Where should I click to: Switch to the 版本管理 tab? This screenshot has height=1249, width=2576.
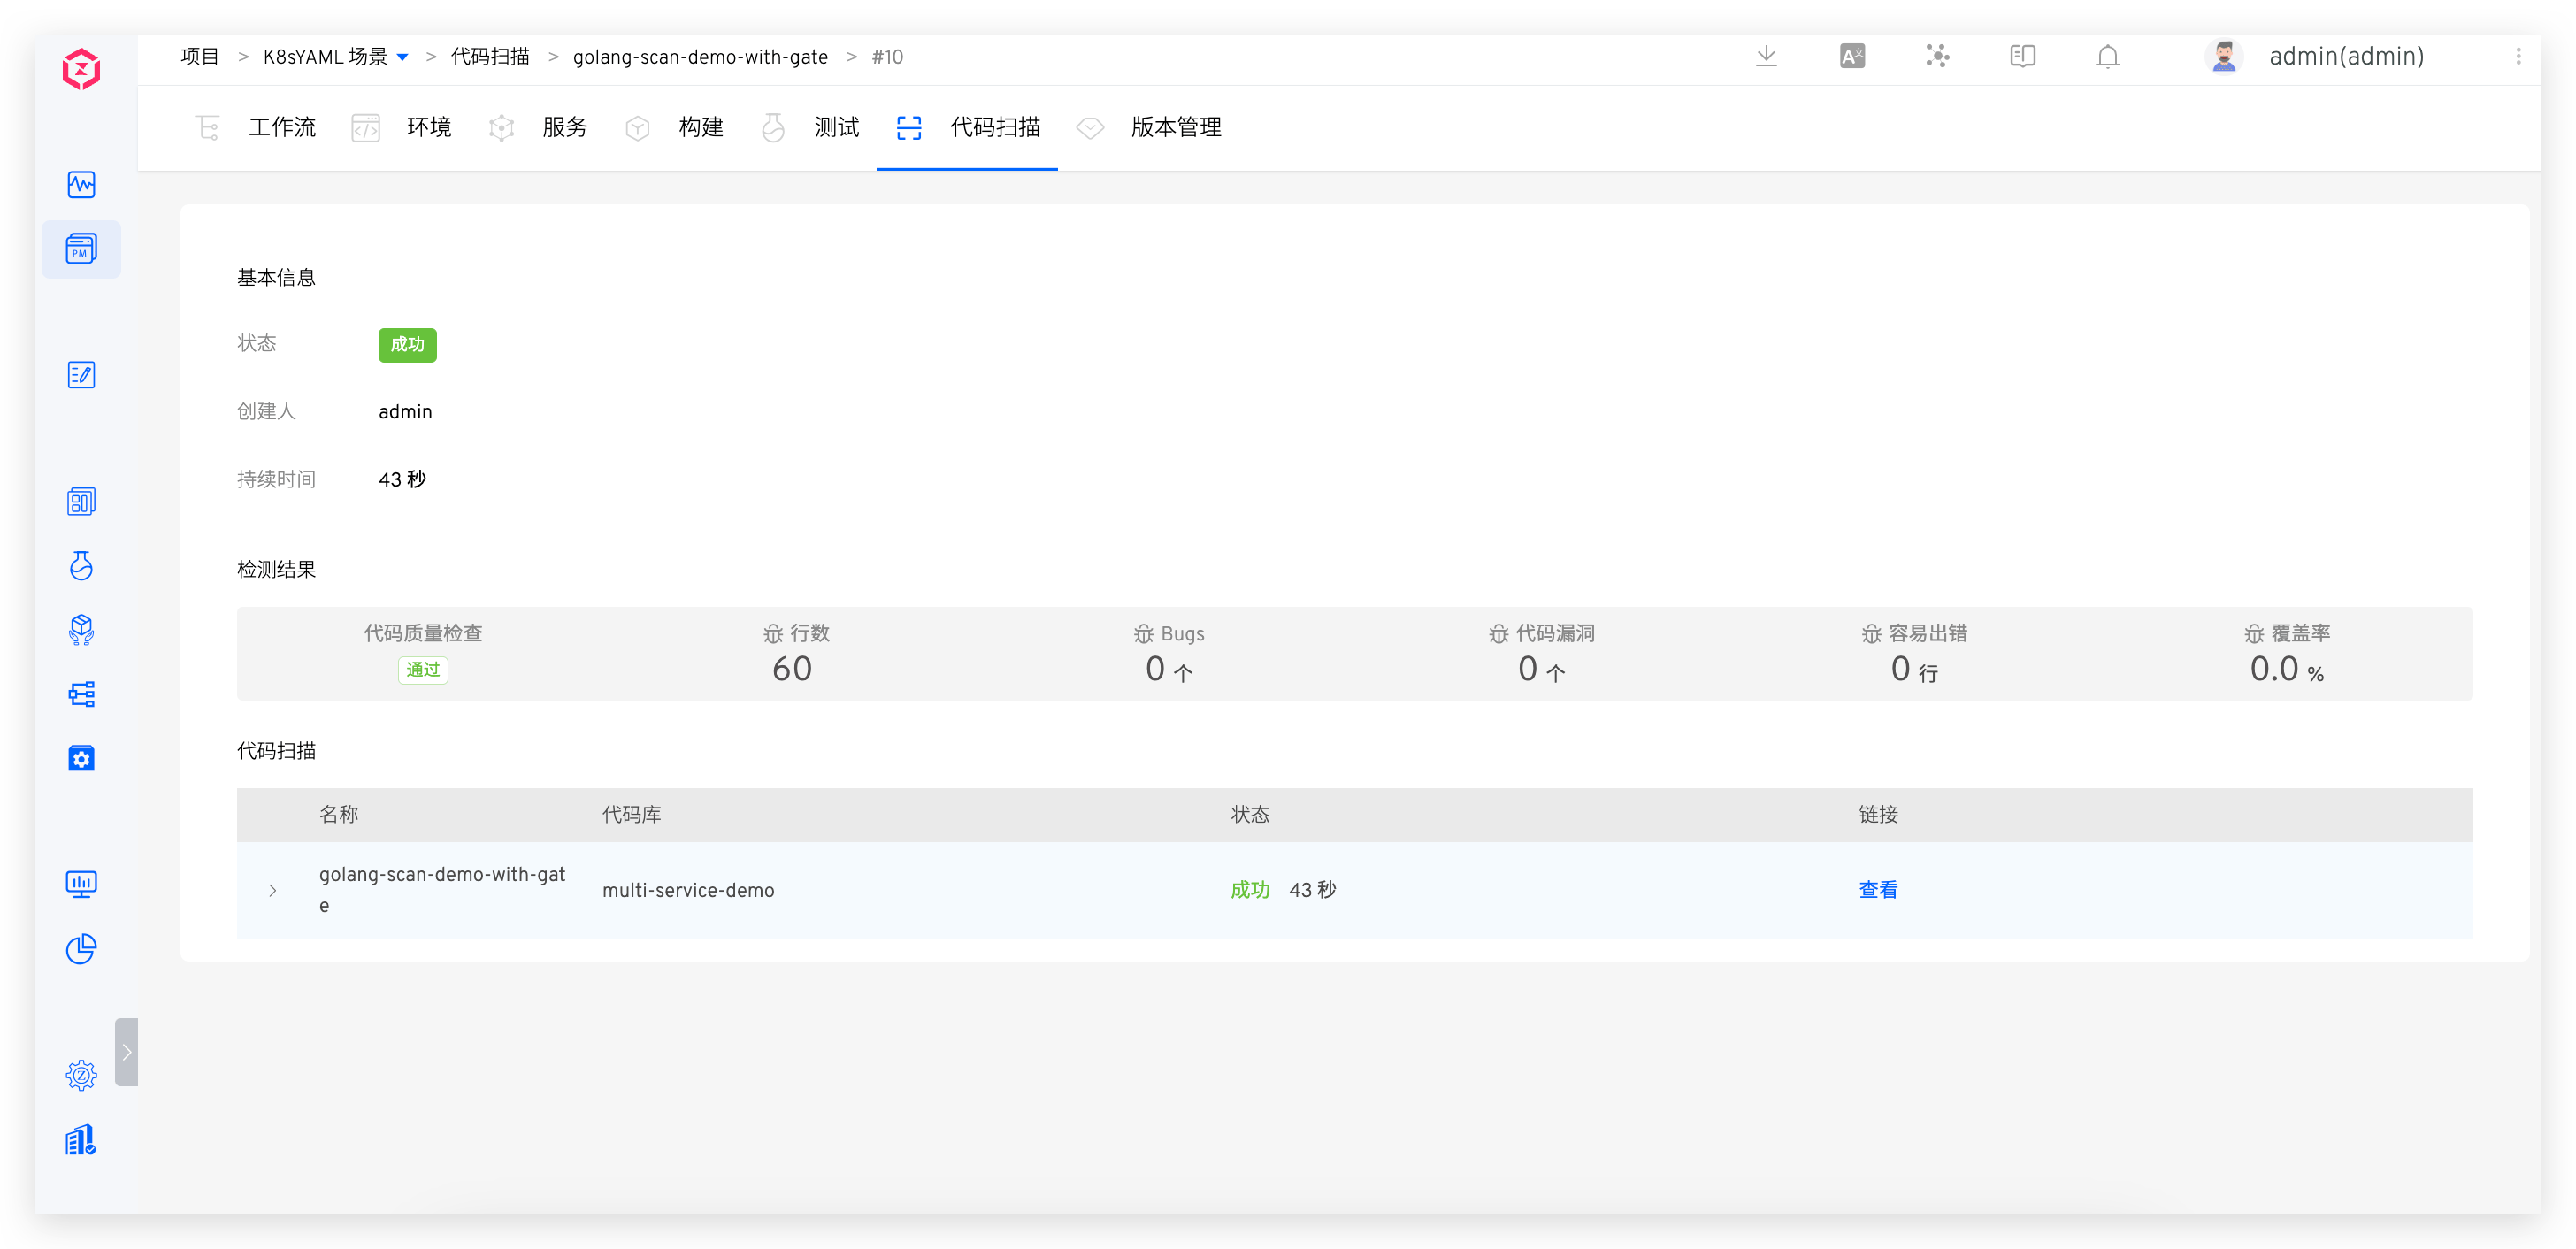(1175, 127)
